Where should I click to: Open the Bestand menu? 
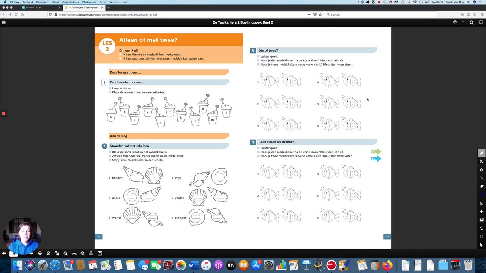pyautogui.click(x=28, y=2)
